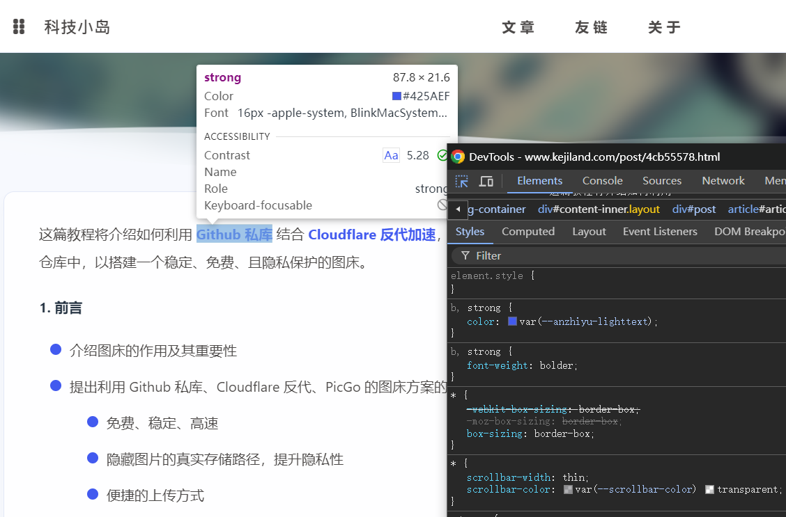The width and height of the screenshot is (786, 517).
Task: Click the transparent scrollbar-color swatch
Action: click(x=709, y=489)
